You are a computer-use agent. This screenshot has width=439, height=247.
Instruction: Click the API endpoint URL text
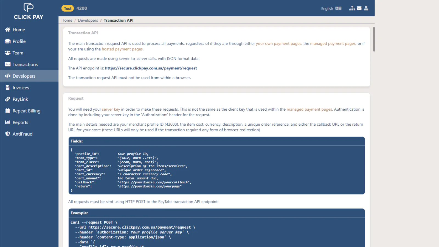tap(151, 68)
